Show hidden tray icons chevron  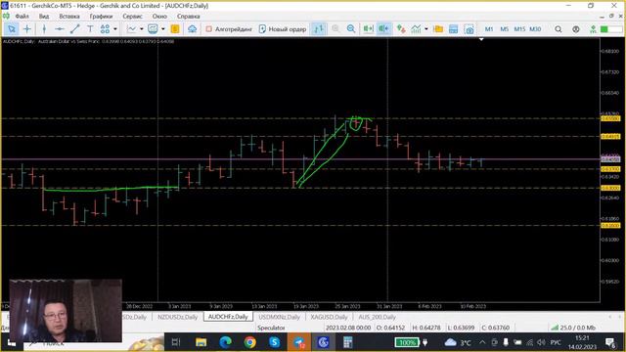tap(482, 342)
